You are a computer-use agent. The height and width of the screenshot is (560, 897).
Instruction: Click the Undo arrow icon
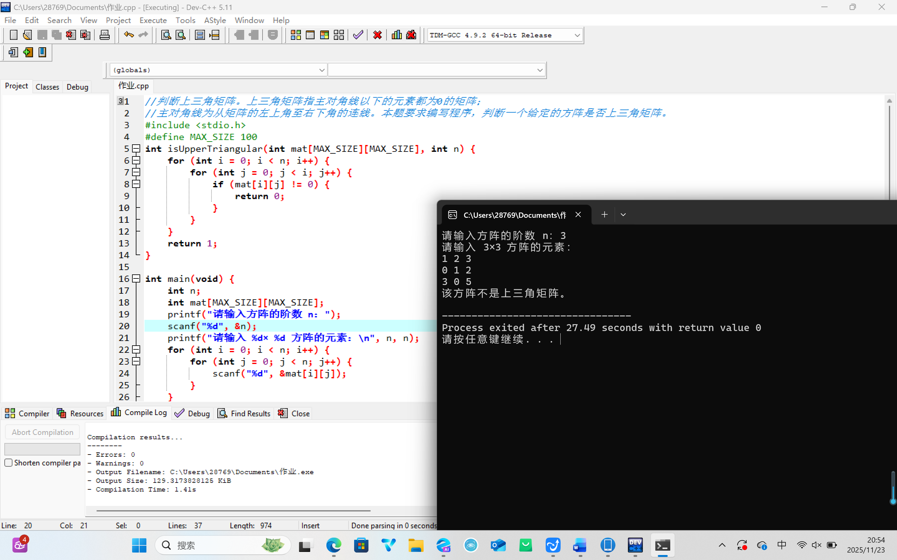click(129, 35)
